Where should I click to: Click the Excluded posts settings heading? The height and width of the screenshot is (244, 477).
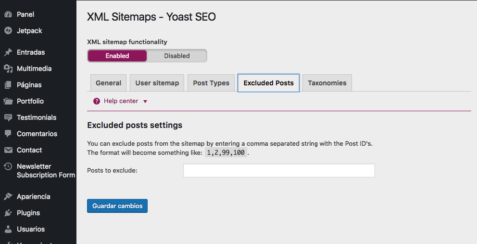tap(135, 125)
